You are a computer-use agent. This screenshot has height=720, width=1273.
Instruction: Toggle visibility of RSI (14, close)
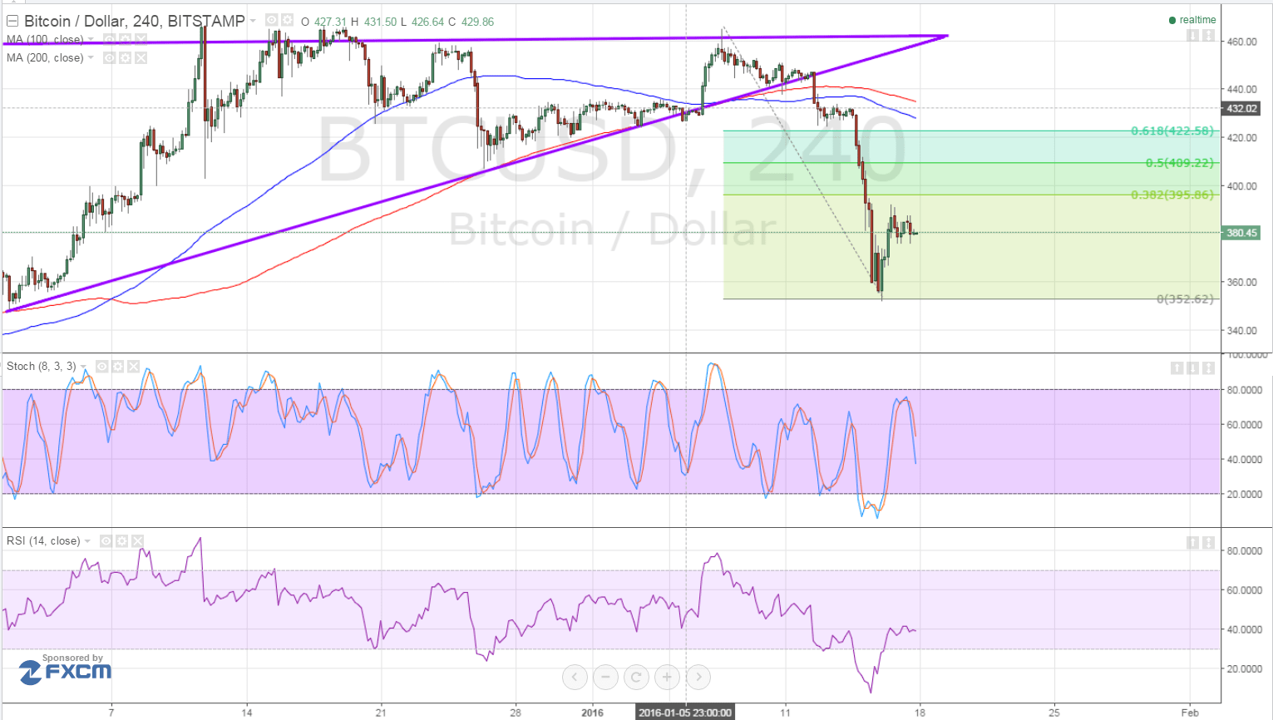(106, 541)
